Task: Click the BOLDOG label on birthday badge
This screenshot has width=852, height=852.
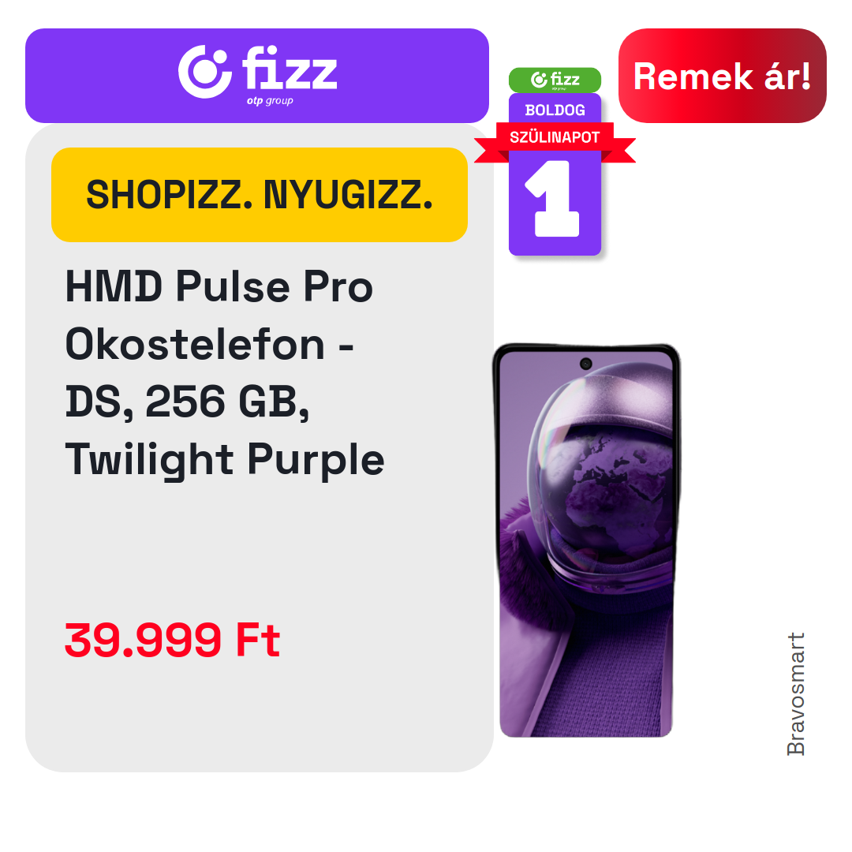Action: point(555,110)
